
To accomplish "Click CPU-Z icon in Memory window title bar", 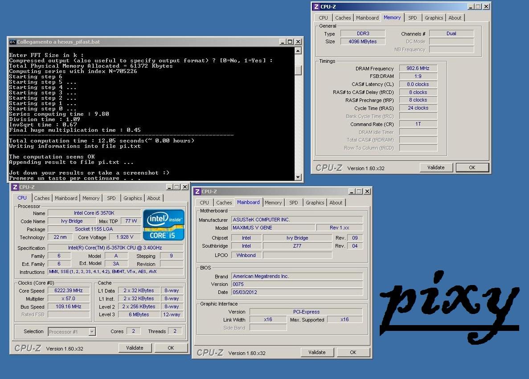I will tap(316, 6).
